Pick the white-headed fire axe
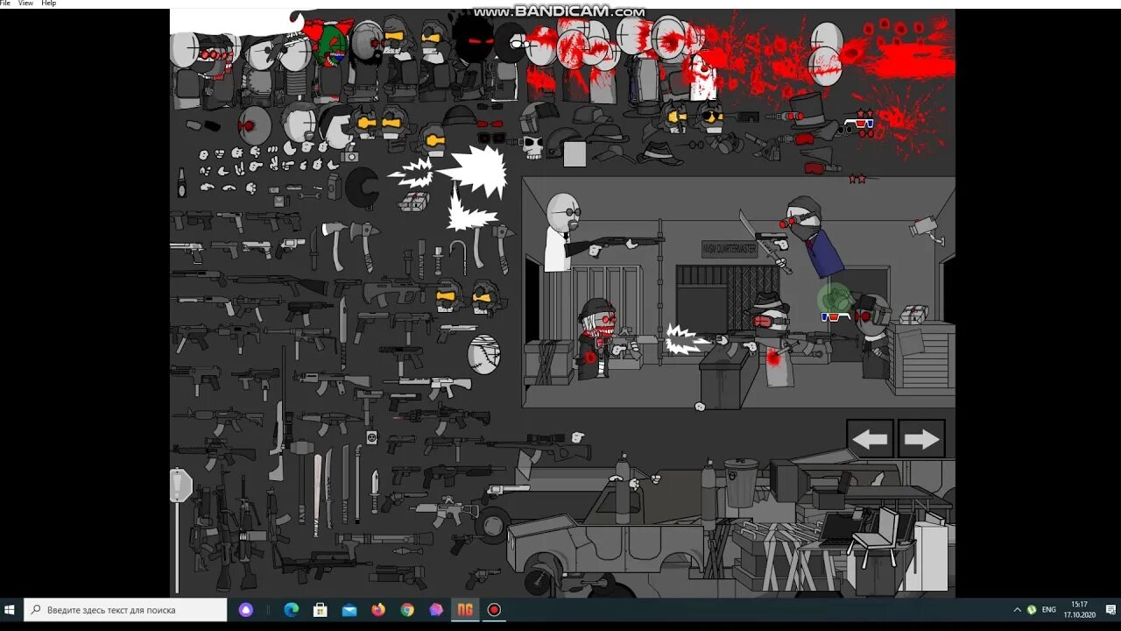 [x=334, y=245]
